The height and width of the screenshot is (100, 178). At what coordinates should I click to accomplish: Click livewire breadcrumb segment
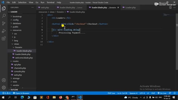pos(60,12)
